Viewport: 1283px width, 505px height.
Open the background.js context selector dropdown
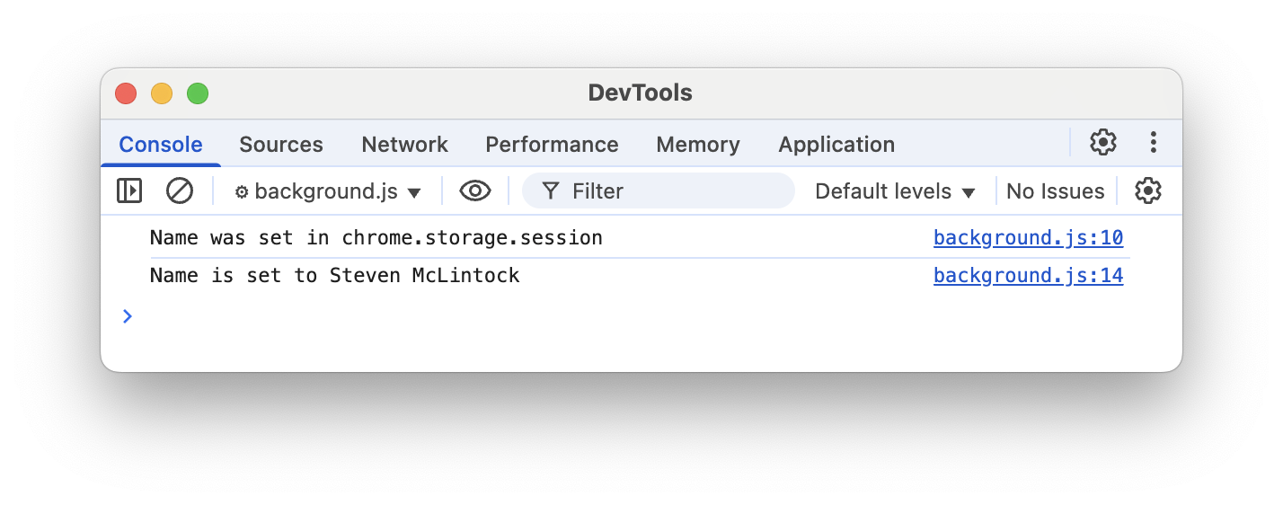coord(328,191)
